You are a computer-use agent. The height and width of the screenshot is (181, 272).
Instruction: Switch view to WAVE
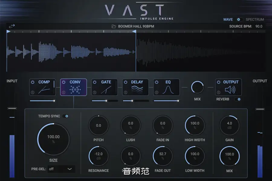(x=227, y=19)
